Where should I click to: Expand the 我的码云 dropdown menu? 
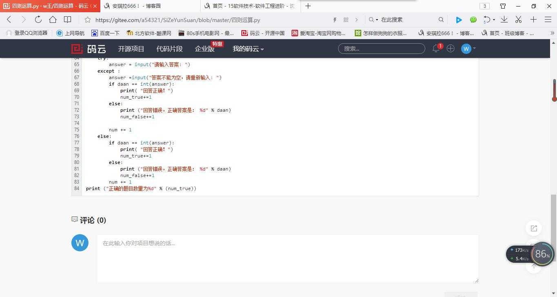(248, 49)
